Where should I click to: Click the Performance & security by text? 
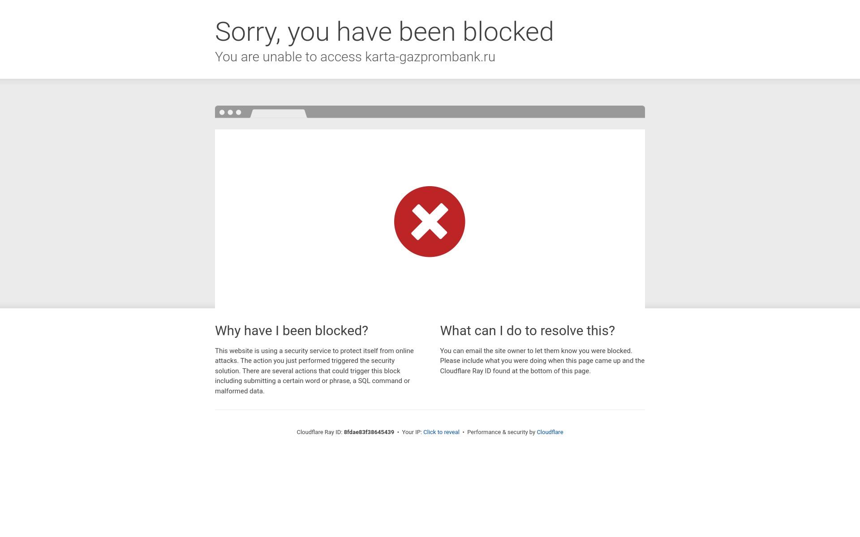click(x=501, y=432)
